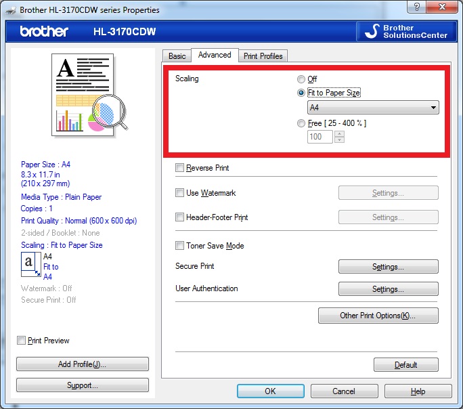The width and height of the screenshot is (463, 409).
Task: Click 'Scaling : Fit to Paper Size' summary text
Action: [62, 245]
